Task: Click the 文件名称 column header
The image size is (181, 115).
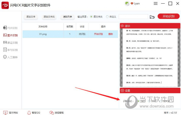Action: pyautogui.click(x=43, y=27)
